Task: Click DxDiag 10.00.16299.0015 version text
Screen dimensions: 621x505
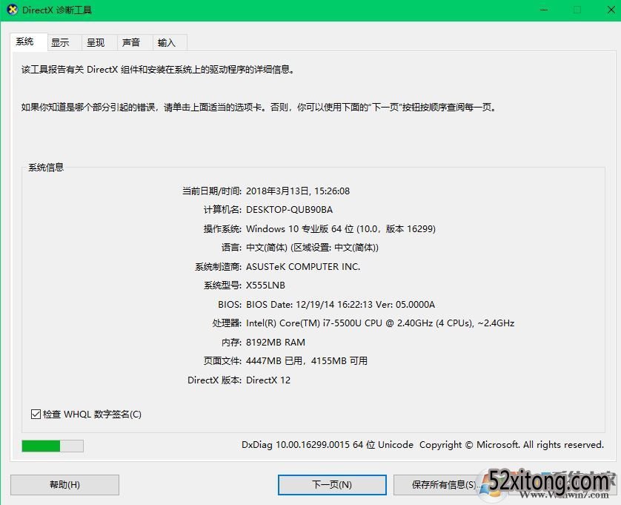Action: 327,445
